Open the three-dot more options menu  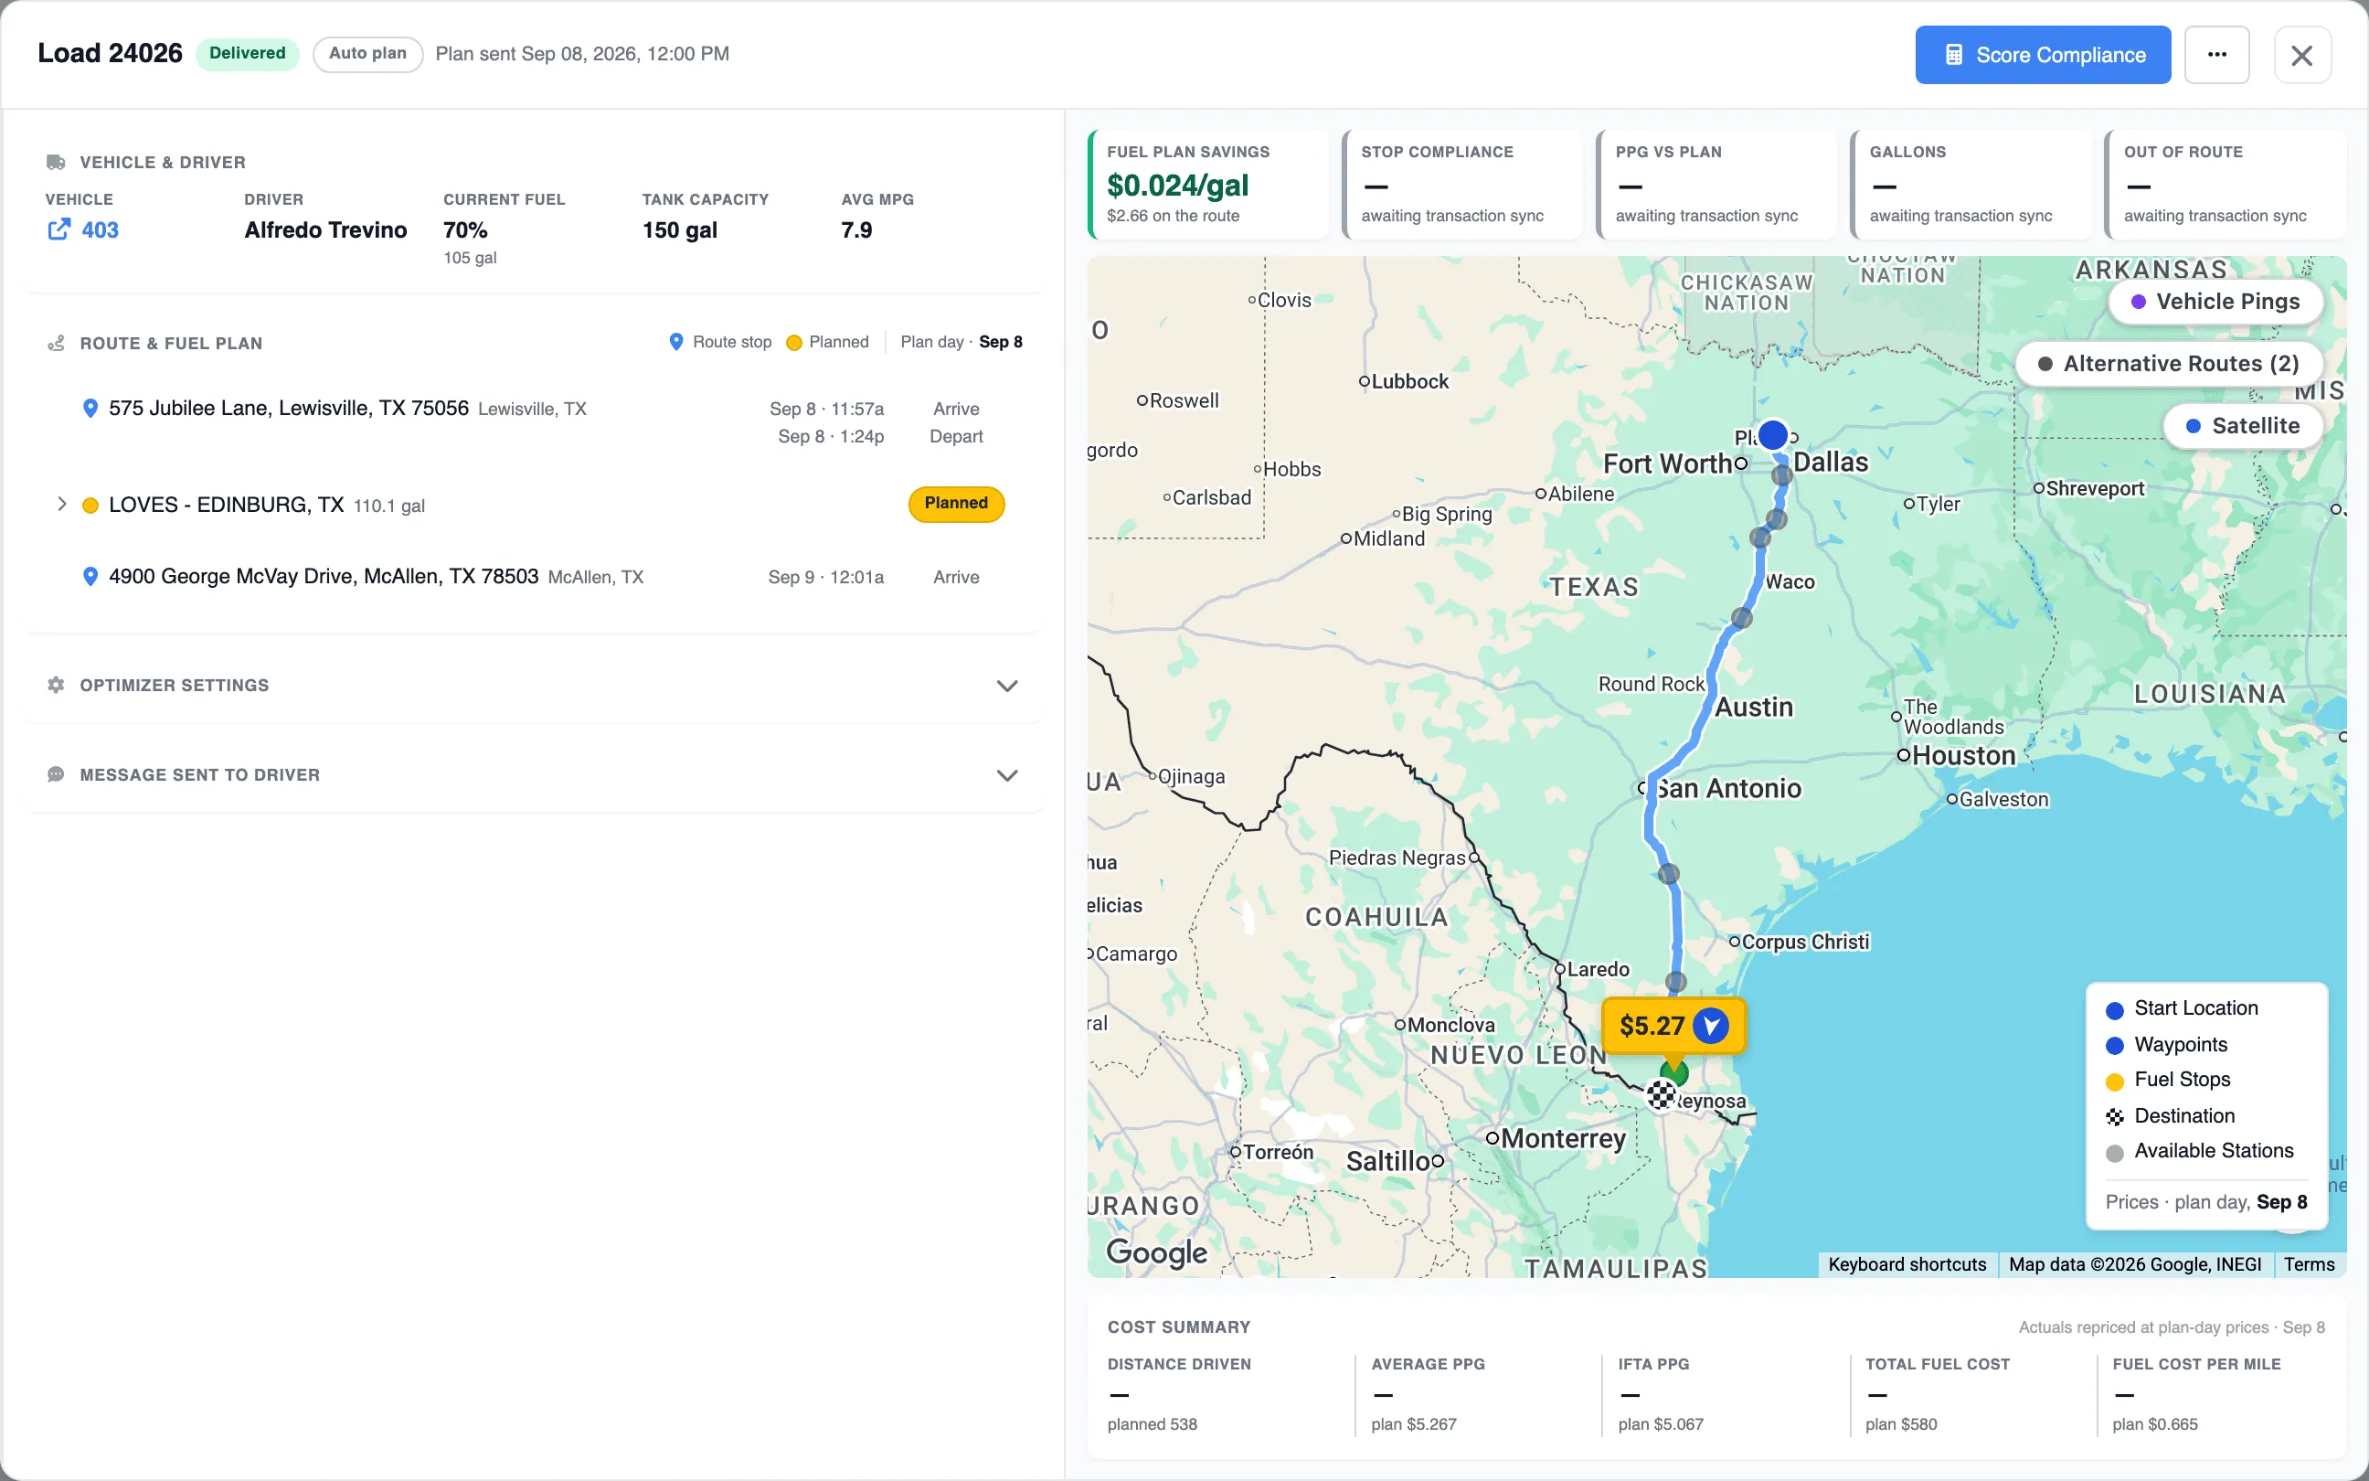[2216, 55]
